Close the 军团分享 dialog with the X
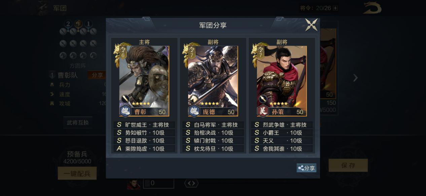This screenshot has width=426, height=196. [x=311, y=25]
